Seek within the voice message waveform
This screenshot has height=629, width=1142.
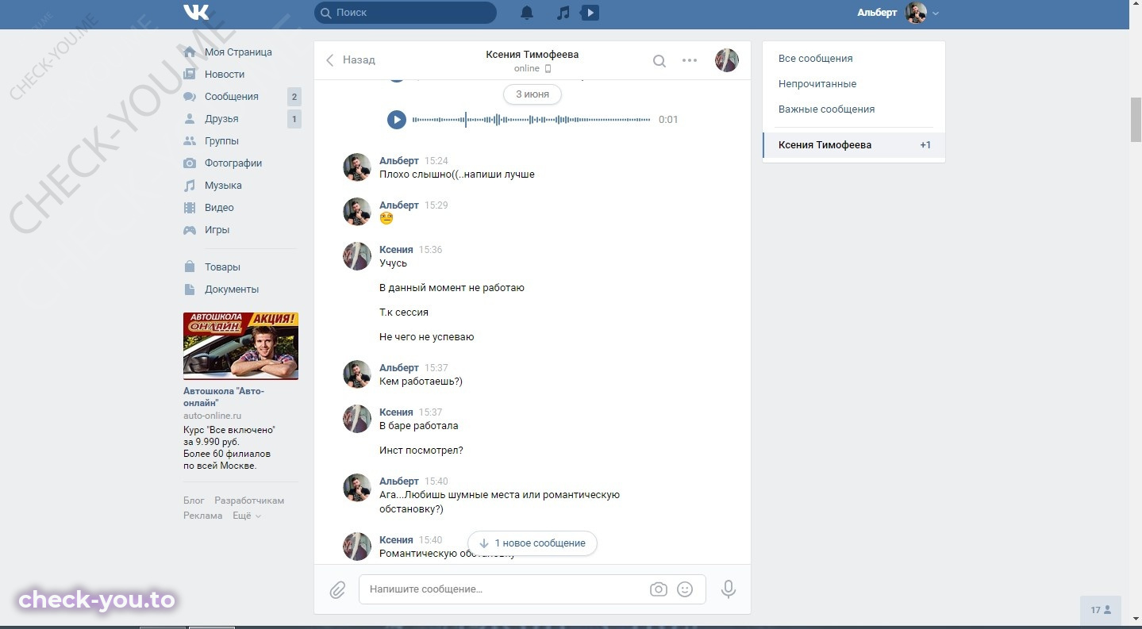[531, 120]
